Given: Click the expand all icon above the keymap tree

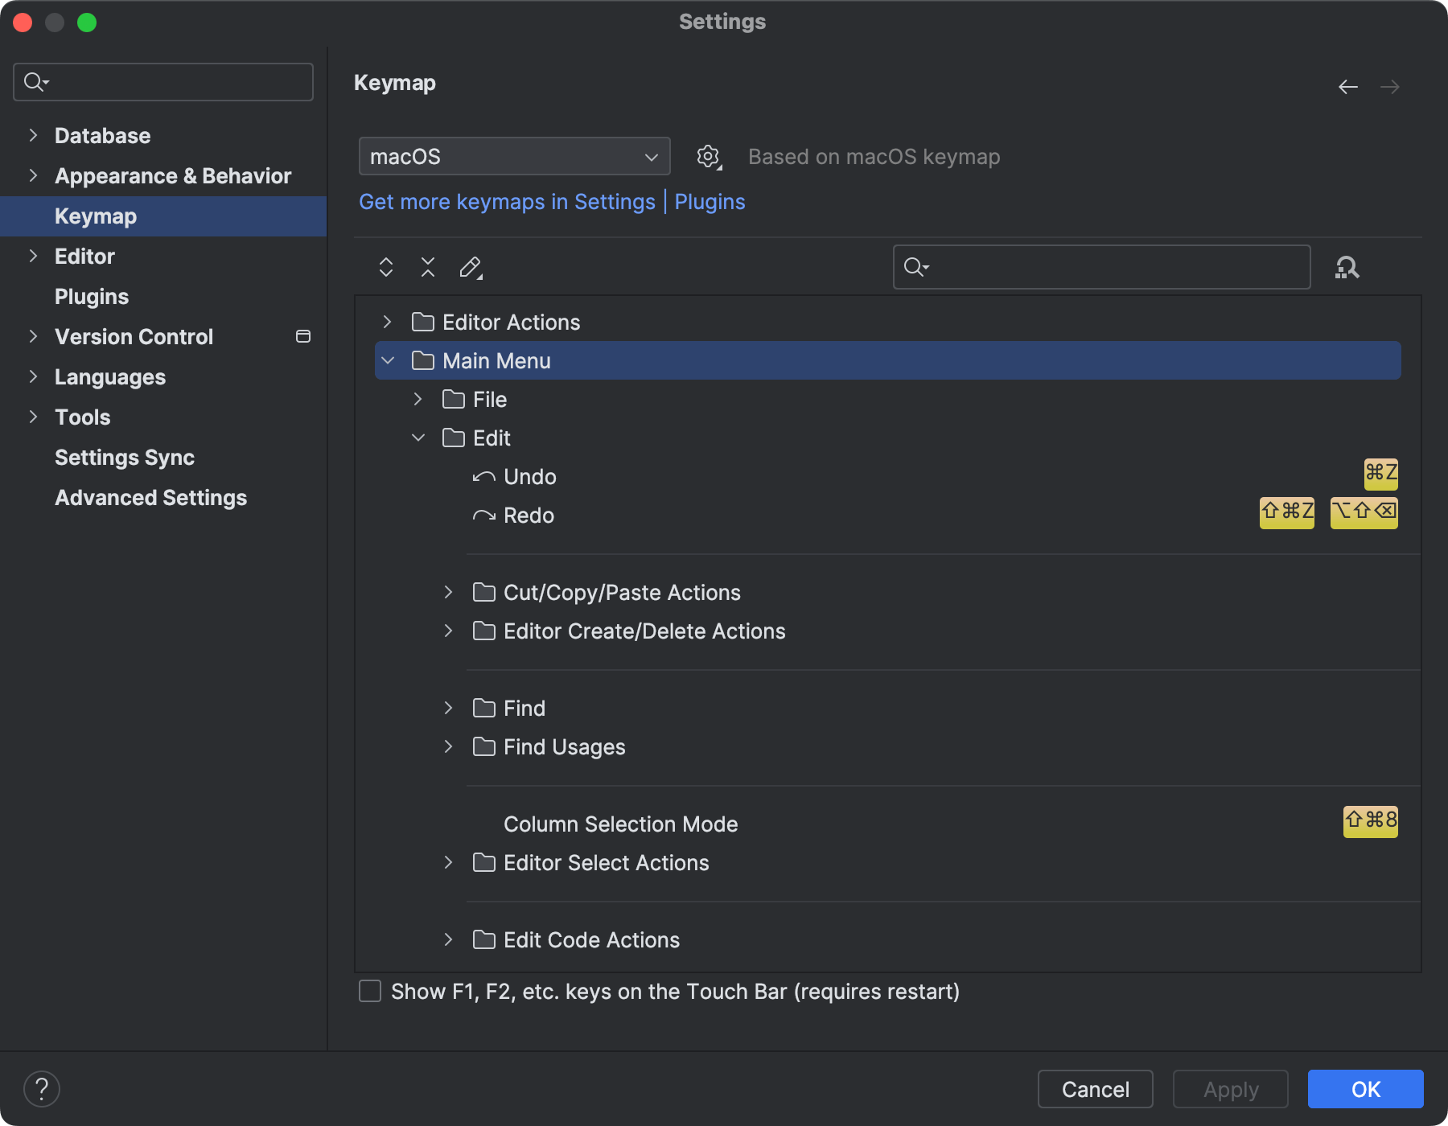Looking at the screenshot, I should [x=385, y=266].
